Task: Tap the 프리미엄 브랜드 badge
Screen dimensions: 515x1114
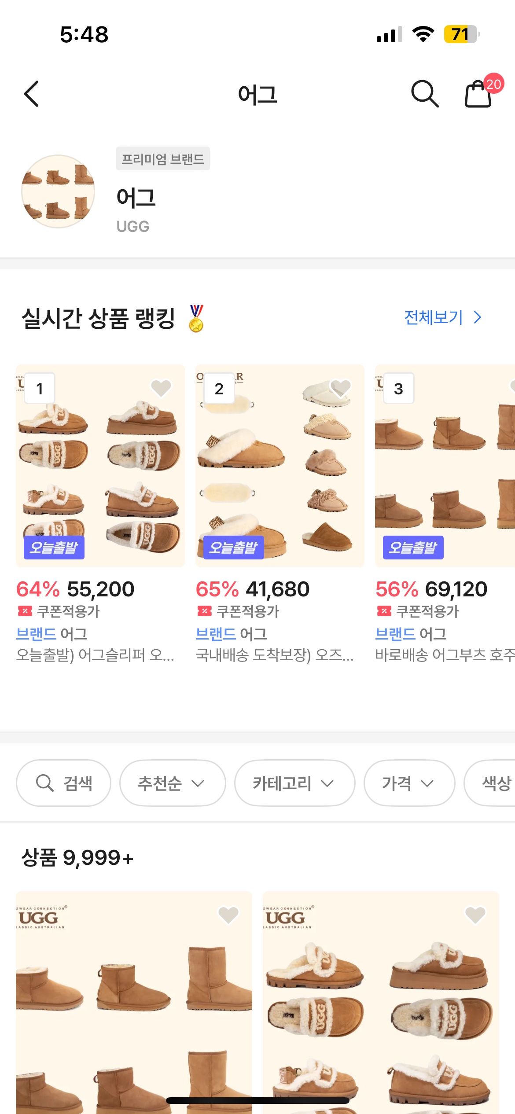Action: click(x=163, y=158)
